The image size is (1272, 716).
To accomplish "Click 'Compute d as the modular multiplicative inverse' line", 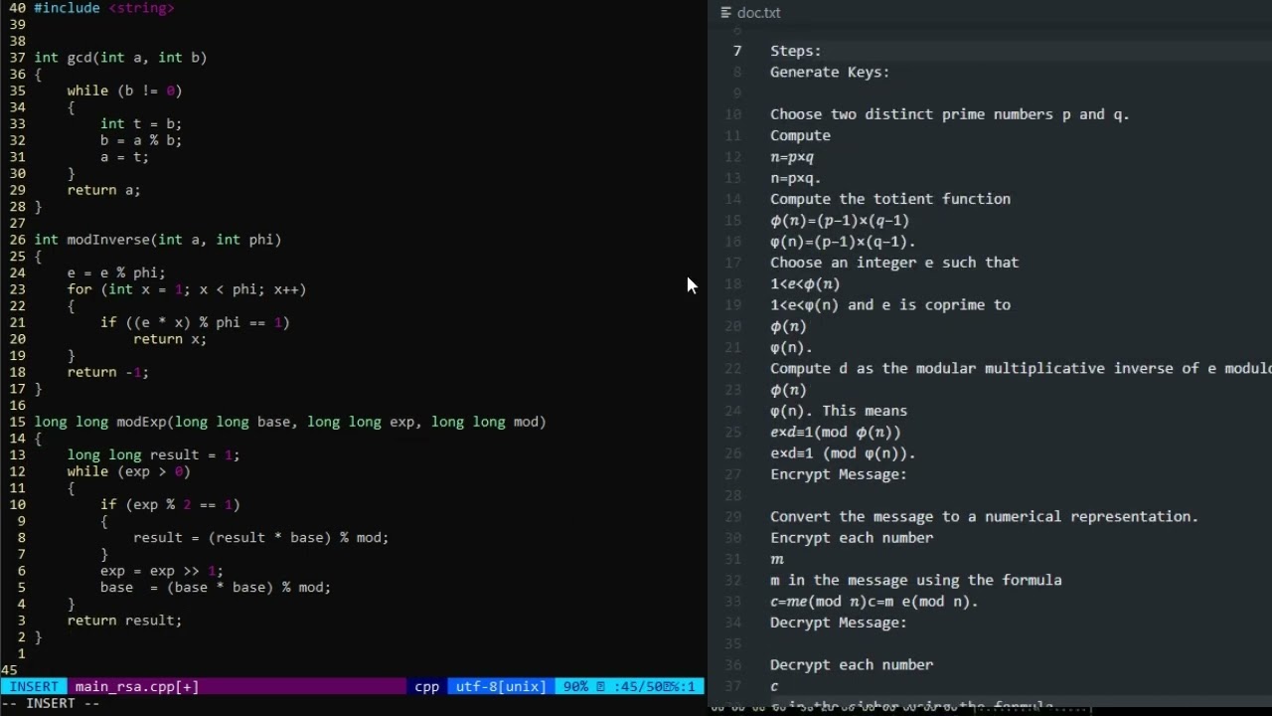I will pyautogui.click(x=1021, y=368).
